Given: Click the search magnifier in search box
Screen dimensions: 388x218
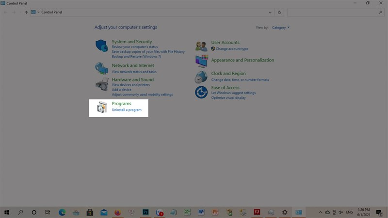Looking at the screenshot, I should point(380,12).
